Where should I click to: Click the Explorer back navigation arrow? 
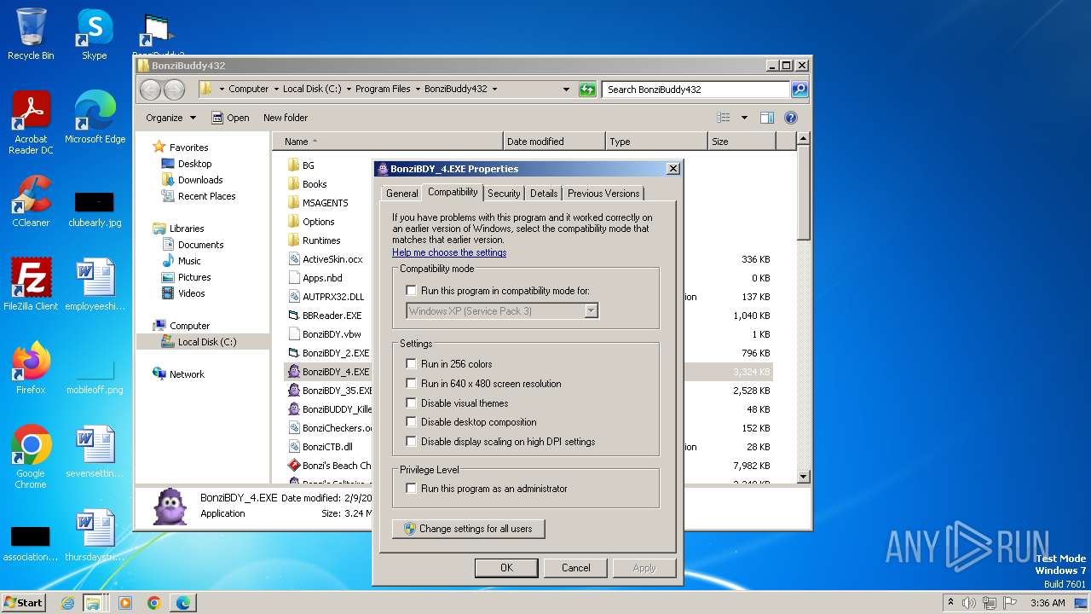tap(150, 89)
